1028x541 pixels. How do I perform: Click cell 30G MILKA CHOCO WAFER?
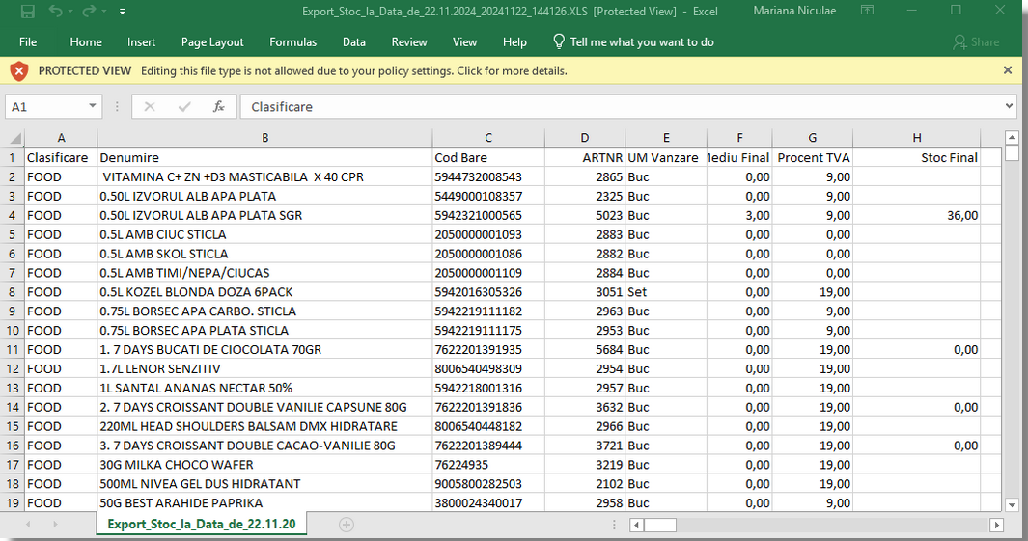tap(264, 465)
